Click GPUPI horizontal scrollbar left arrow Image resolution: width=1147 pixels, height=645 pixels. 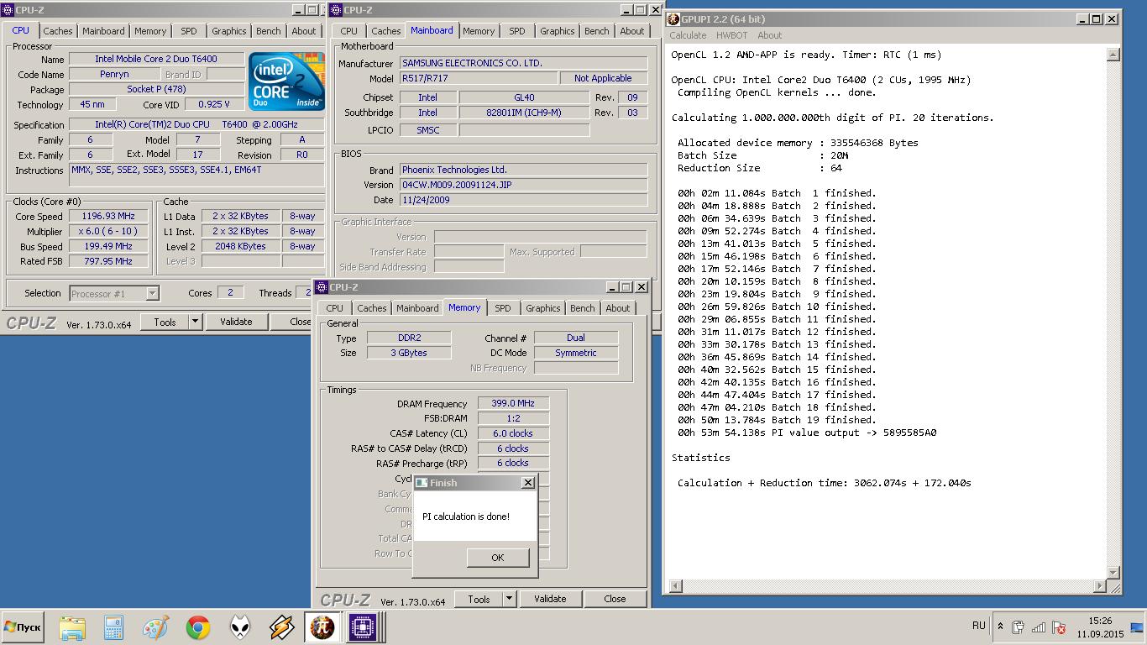click(675, 586)
